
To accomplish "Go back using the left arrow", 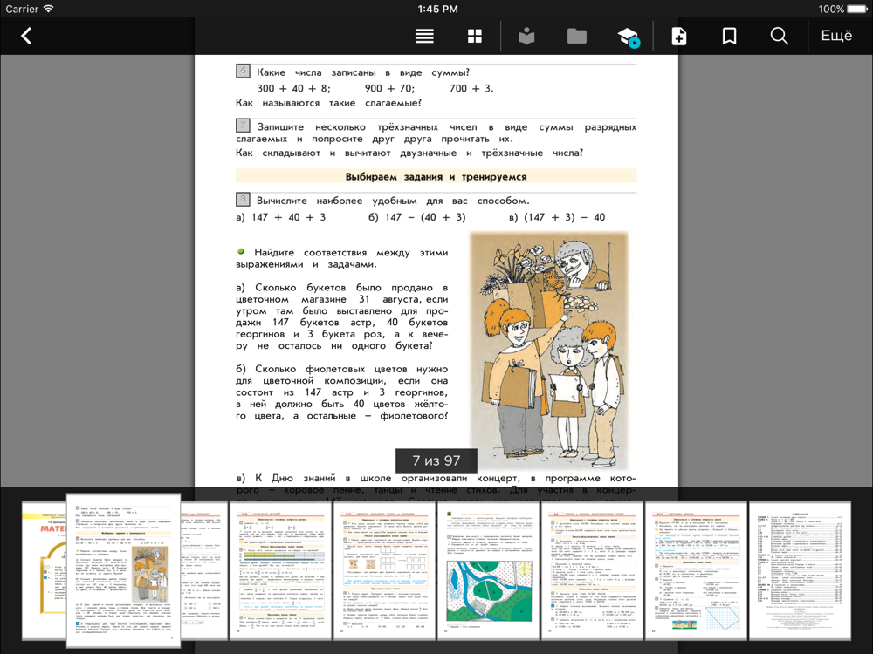I will 26,36.
